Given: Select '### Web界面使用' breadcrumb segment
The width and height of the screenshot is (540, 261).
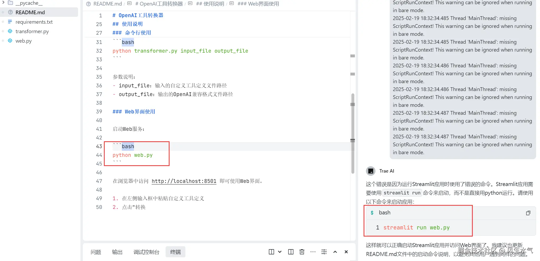Looking at the screenshot, I should (258, 4).
